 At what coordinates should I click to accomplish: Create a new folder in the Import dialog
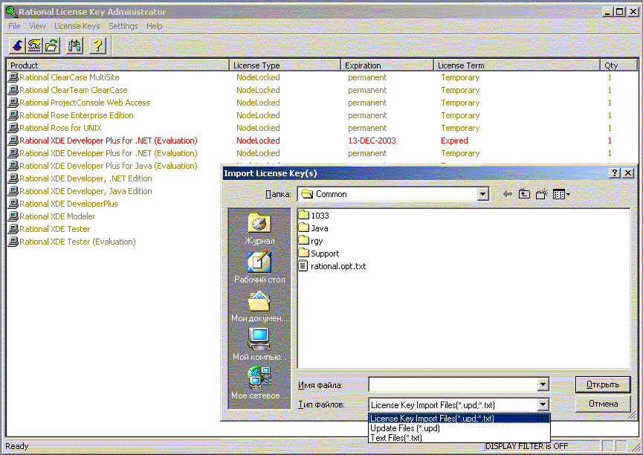(540, 193)
